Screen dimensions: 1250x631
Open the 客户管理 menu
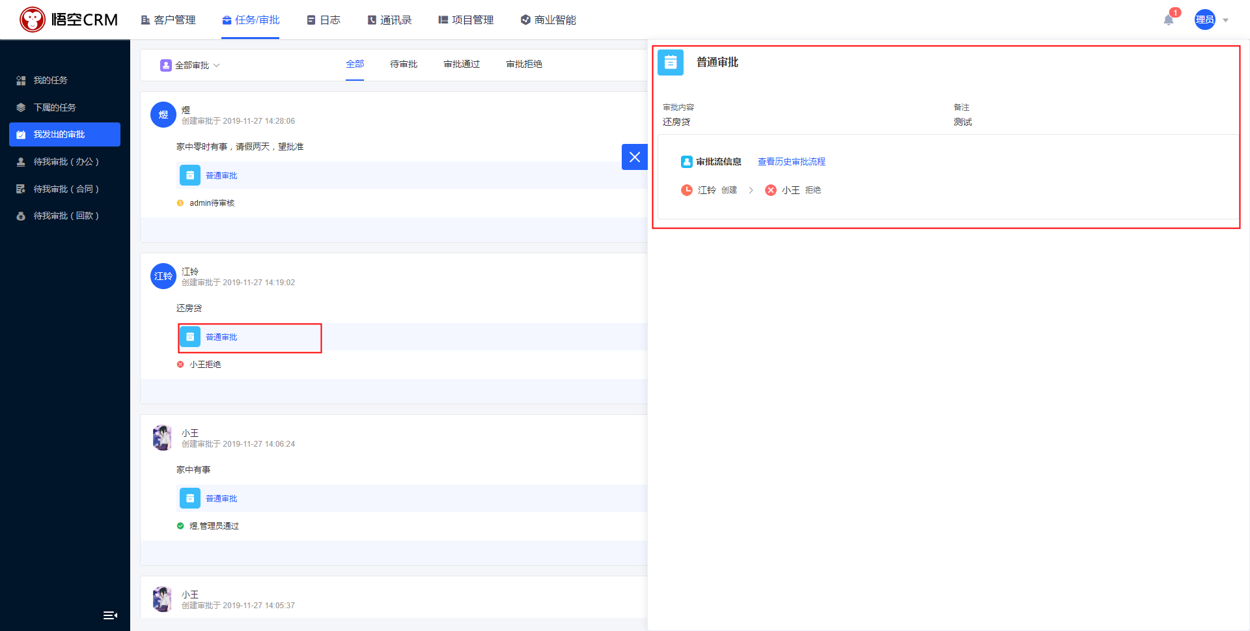point(168,20)
